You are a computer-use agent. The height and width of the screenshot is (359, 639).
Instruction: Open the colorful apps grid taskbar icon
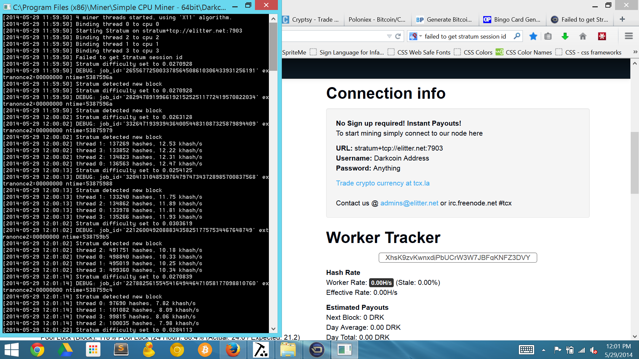(x=93, y=350)
